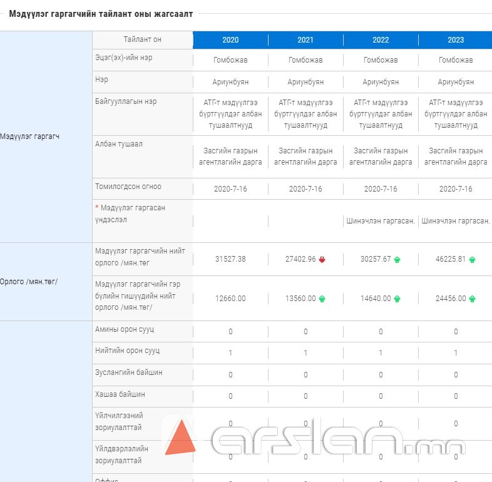Click the Орлого /мян.төг/ section label
The width and height of the screenshot is (492, 482).
[x=29, y=282]
